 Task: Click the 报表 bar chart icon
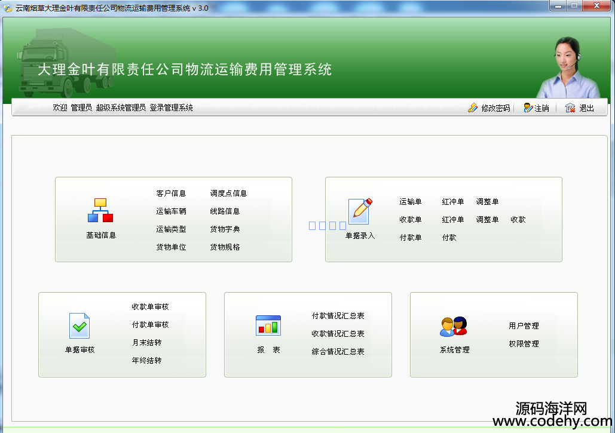click(268, 325)
